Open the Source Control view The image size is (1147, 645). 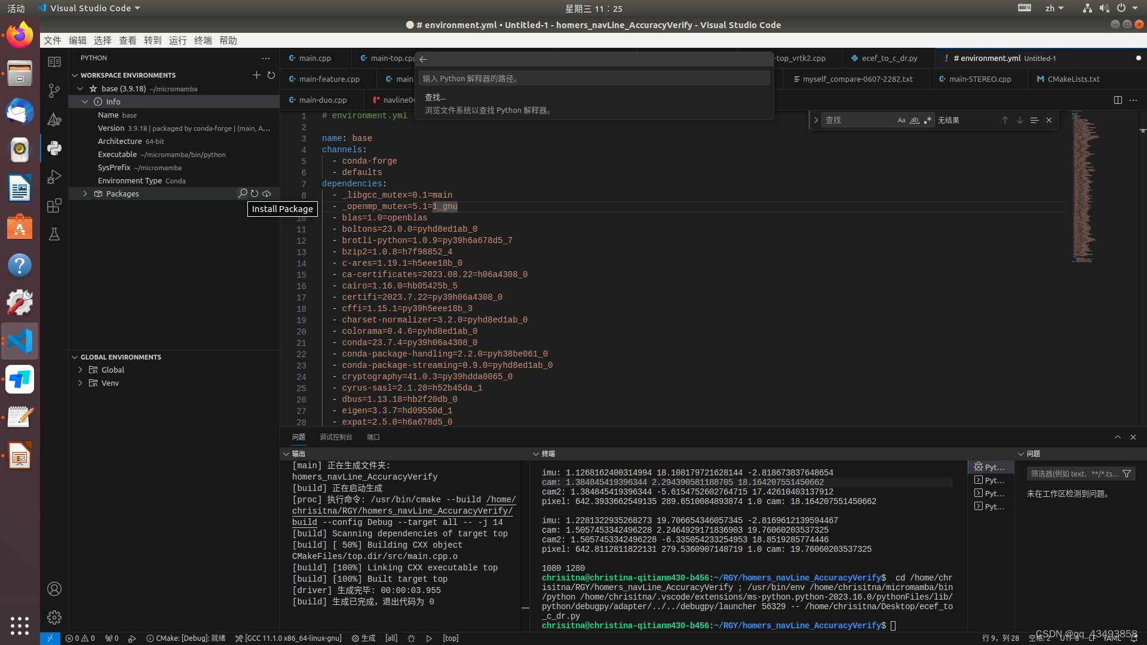(x=54, y=90)
